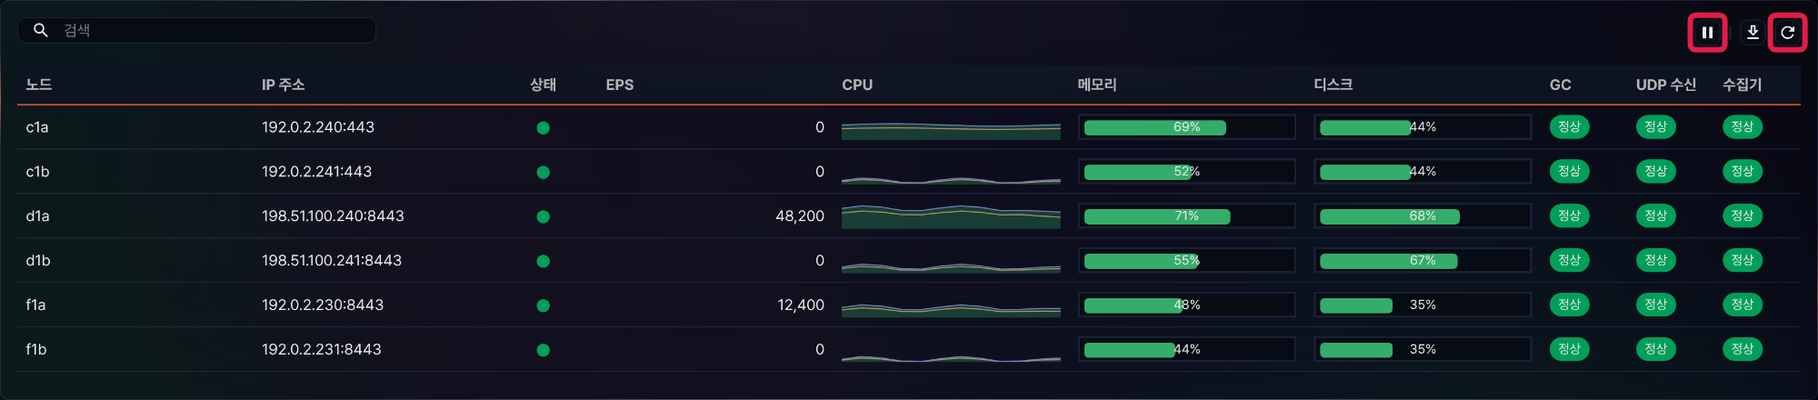This screenshot has height=400, width=1818.
Task: Select node d1a
Action: point(37,216)
